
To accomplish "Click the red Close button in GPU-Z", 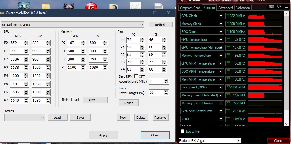I will pyautogui.click(x=278, y=141).
